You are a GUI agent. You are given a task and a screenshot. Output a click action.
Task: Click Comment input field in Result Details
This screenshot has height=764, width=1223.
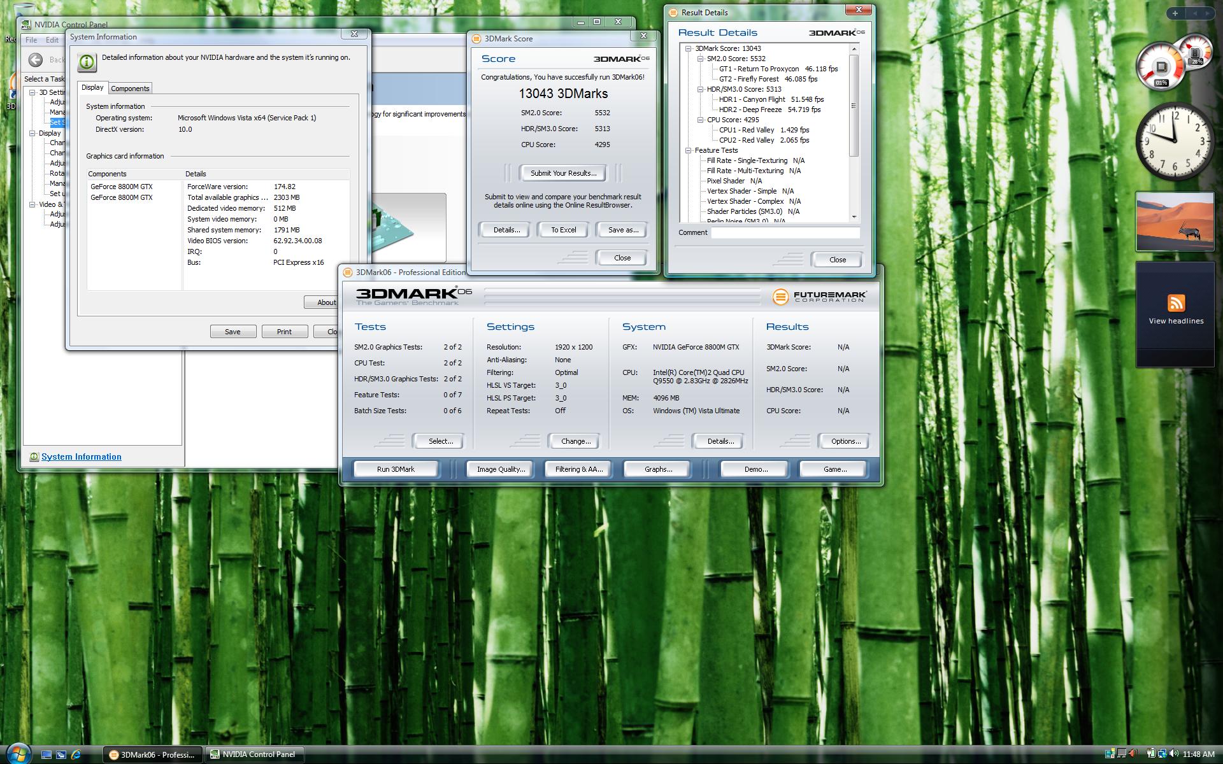pyautogui.click(x=785, y=232)
